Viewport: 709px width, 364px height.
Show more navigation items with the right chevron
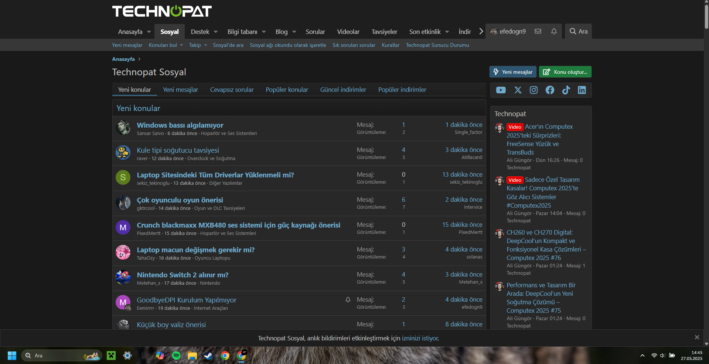coord(481,31)
